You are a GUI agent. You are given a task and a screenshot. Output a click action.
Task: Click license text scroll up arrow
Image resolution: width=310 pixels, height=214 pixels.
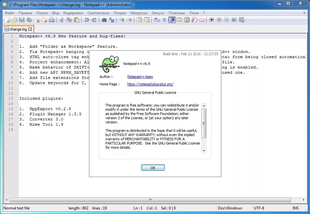click(204, 106)
